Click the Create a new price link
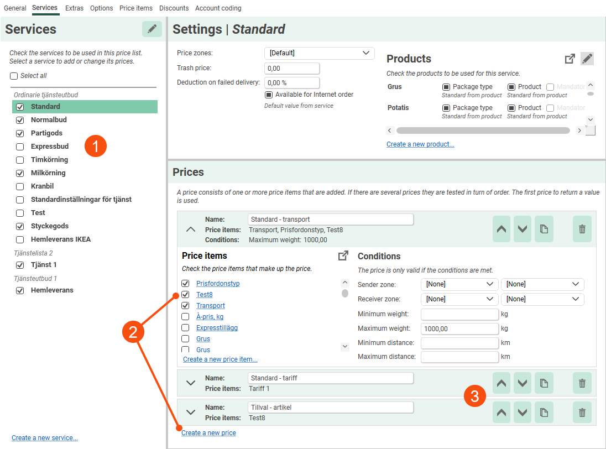 click(x=209, y=433)
